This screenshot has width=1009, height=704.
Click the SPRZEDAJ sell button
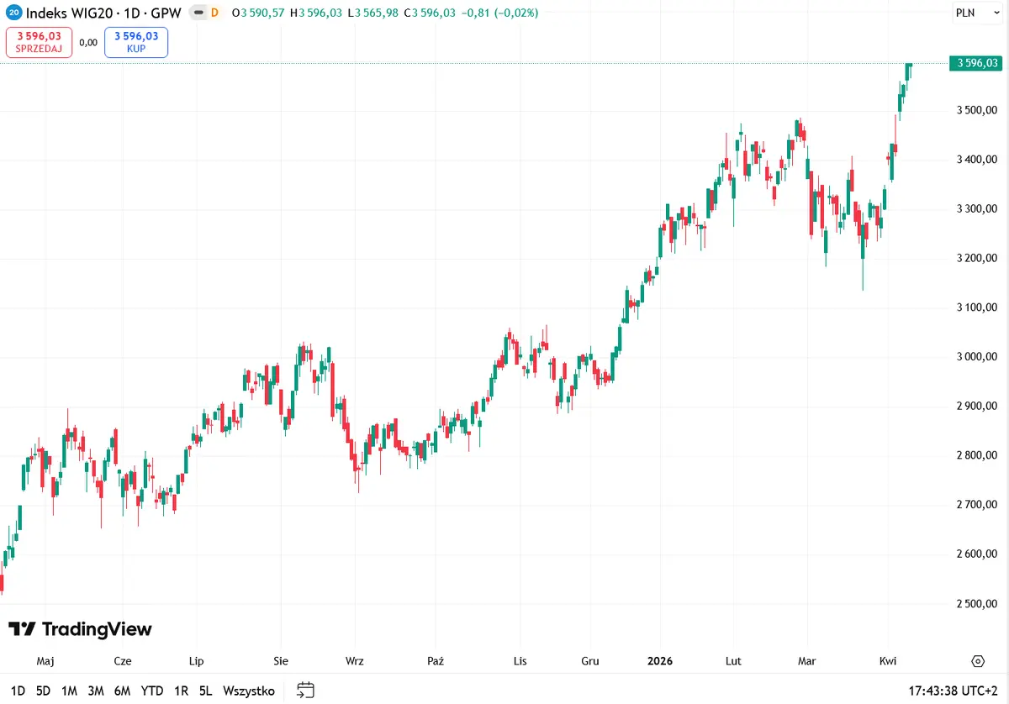pos(40,42)
